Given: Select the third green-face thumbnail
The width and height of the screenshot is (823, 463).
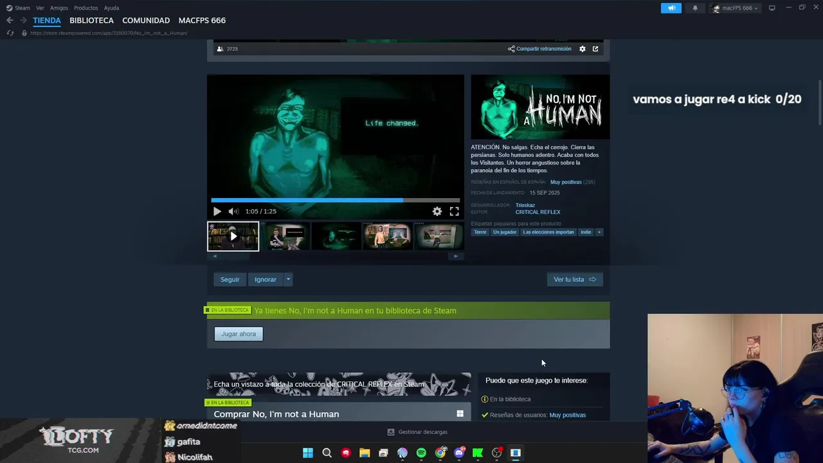Looking at the screenshot, I should pyautogui.click(x=336, y=237).
